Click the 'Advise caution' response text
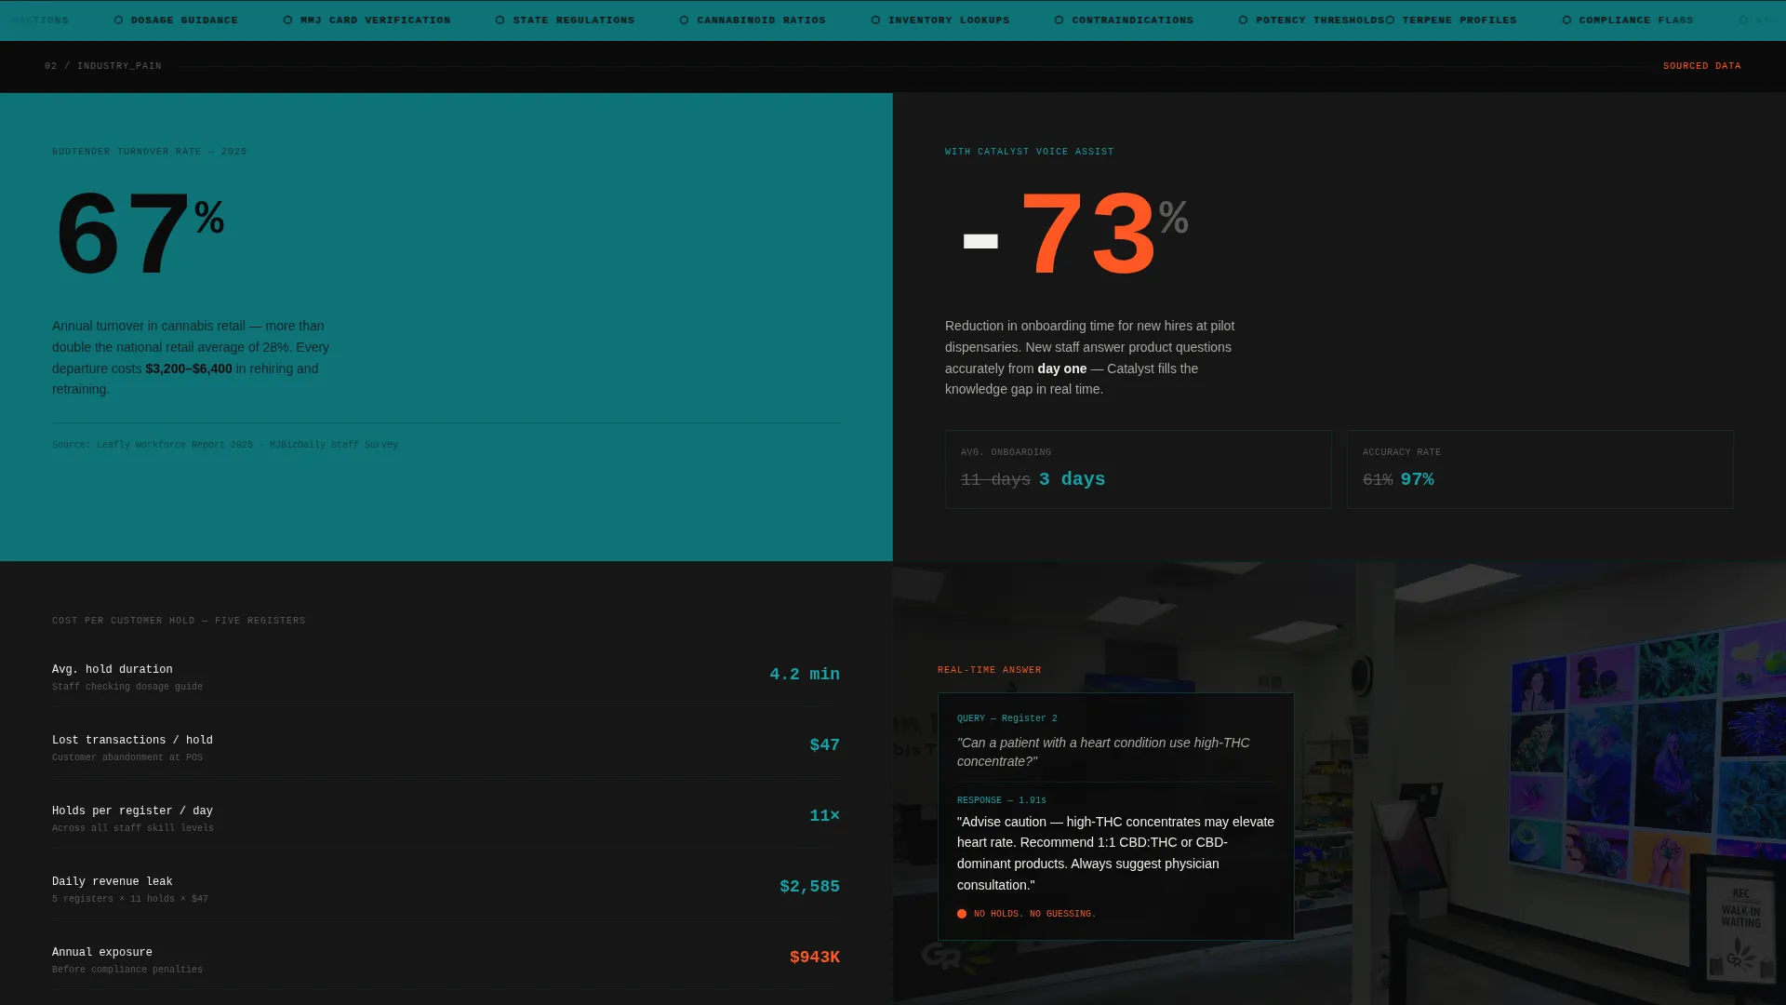Viewport: 1786px width, 1005px height. pos(1115,853)
